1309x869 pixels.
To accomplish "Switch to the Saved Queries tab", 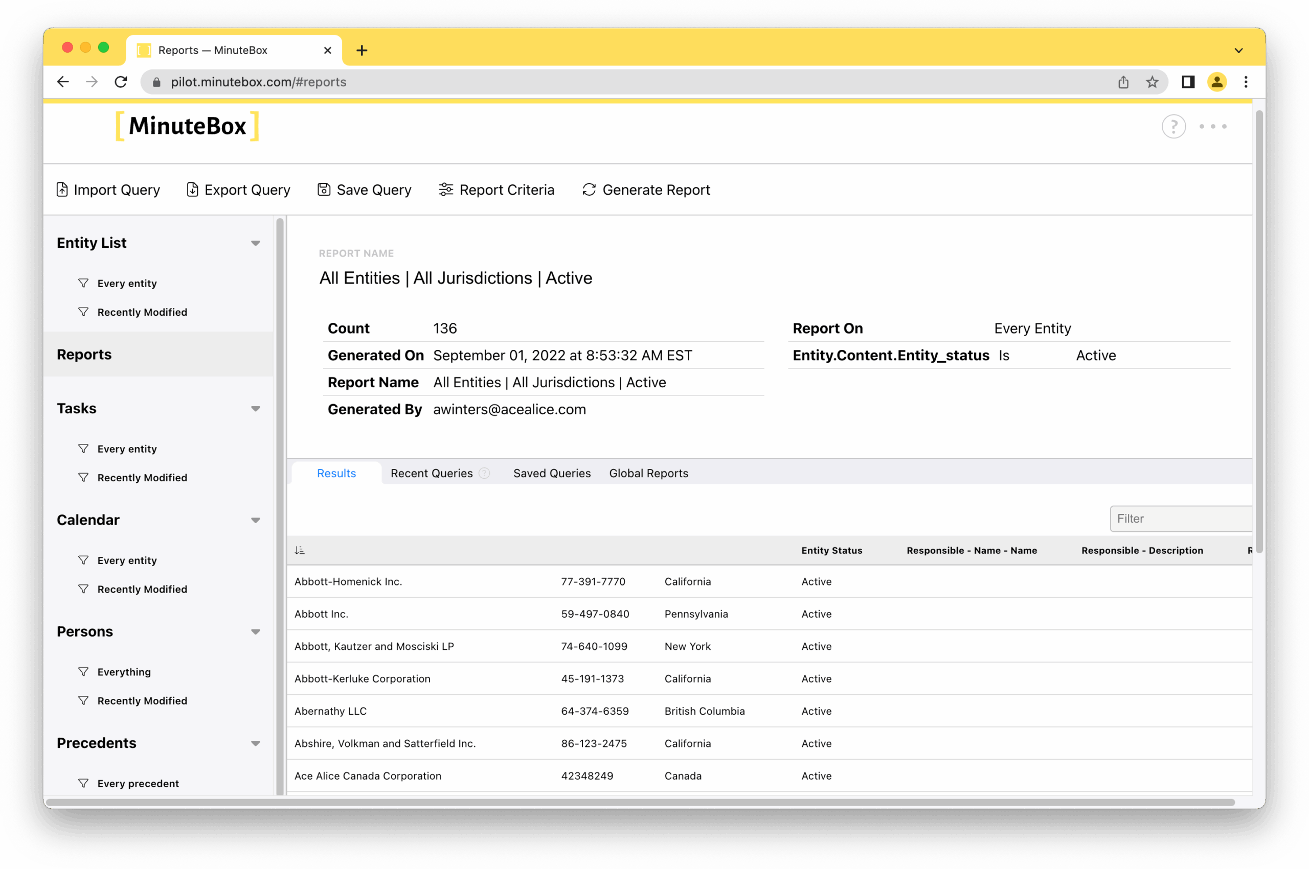I will coord(551,473).
